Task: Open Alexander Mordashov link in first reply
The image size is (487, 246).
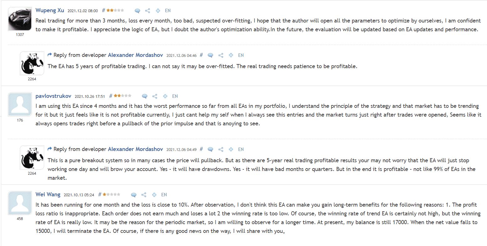Action: tap(135, 55)
